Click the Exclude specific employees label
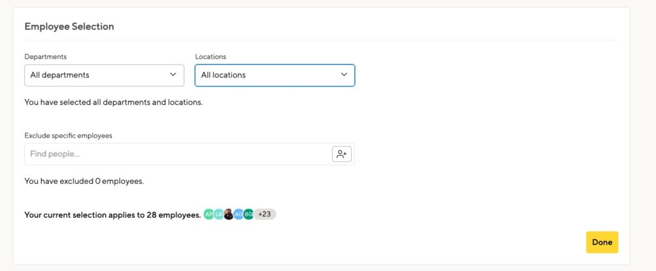Image resolution: width=656 pixels, height=271 pixels. (68, 136)
